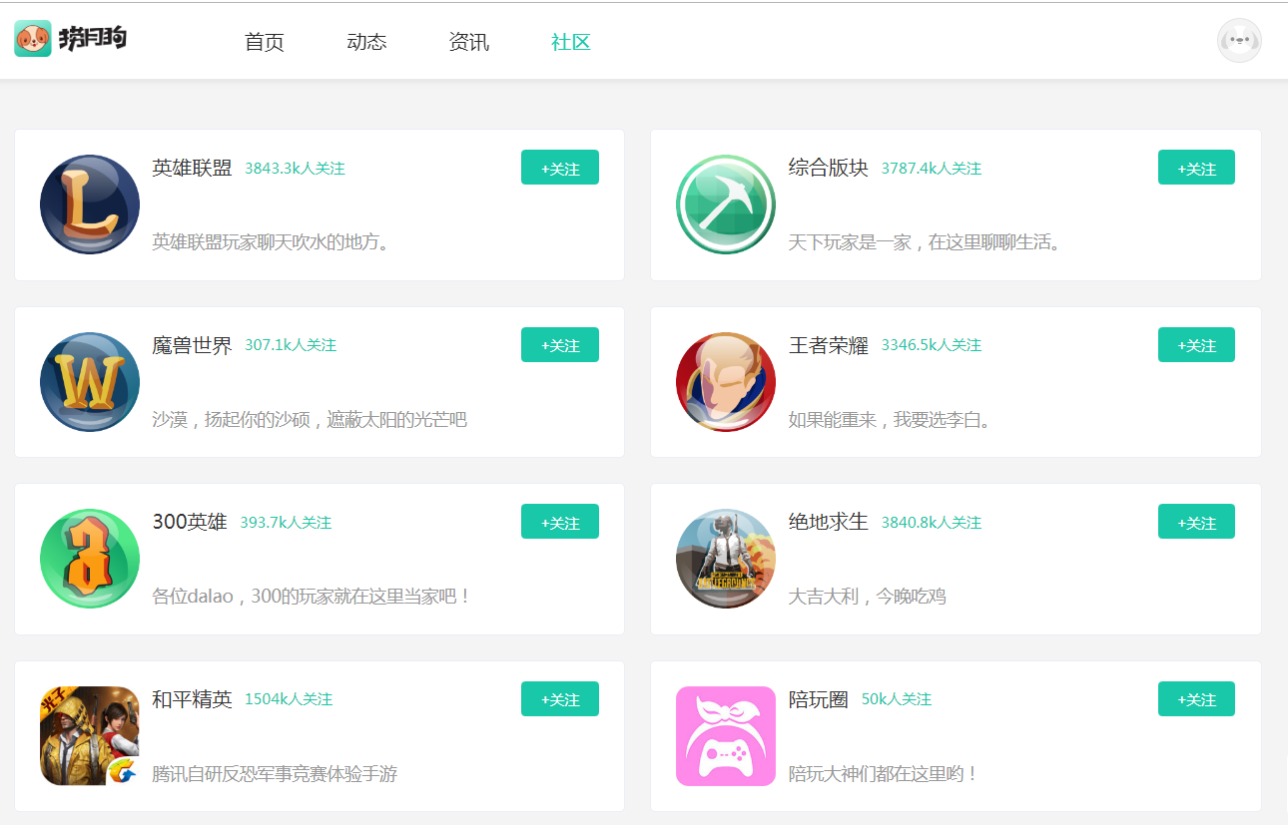Open the 绝地求生 soldier icon
This screenshot has height=825, width=1288.
coord(726,559)
